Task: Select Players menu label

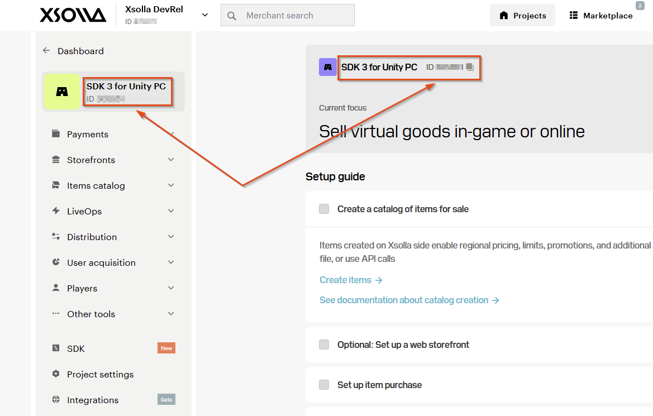Action: coord(82,288)
